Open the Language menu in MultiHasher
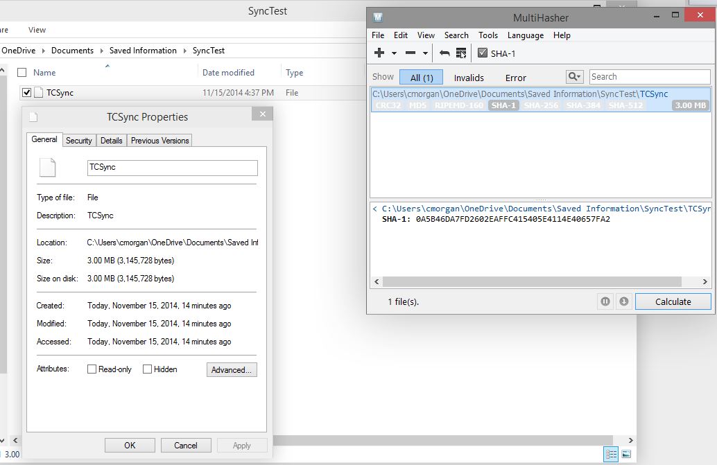Viewport: 717px width, 465px height. click(x=526, y=35)
